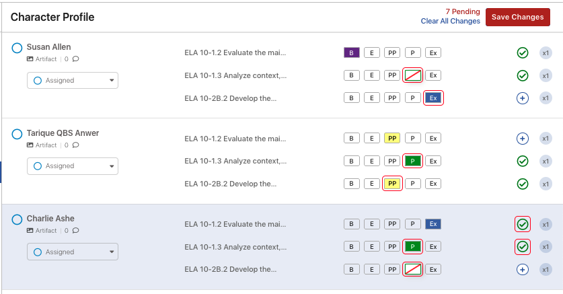
Task: Select the circle next to Charlie Ashe
Action: [x=17, y=219]
